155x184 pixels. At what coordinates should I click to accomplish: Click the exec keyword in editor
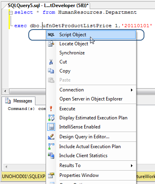20,26
